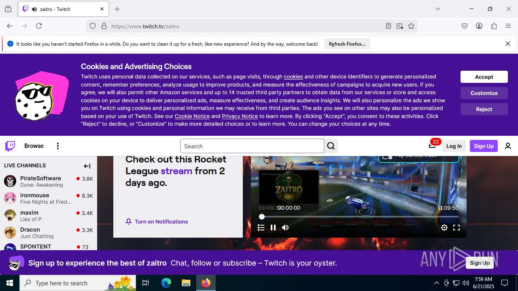Image resolution: width=518 pixels, height=291 pixels.
Task: Click Log In button
Action: 454,146
